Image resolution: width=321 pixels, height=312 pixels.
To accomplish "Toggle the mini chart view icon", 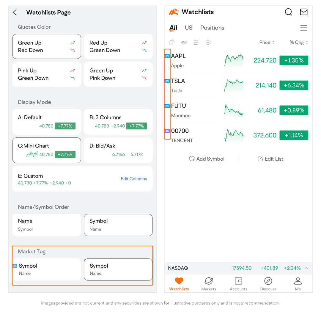I will [x=184, y=43].
